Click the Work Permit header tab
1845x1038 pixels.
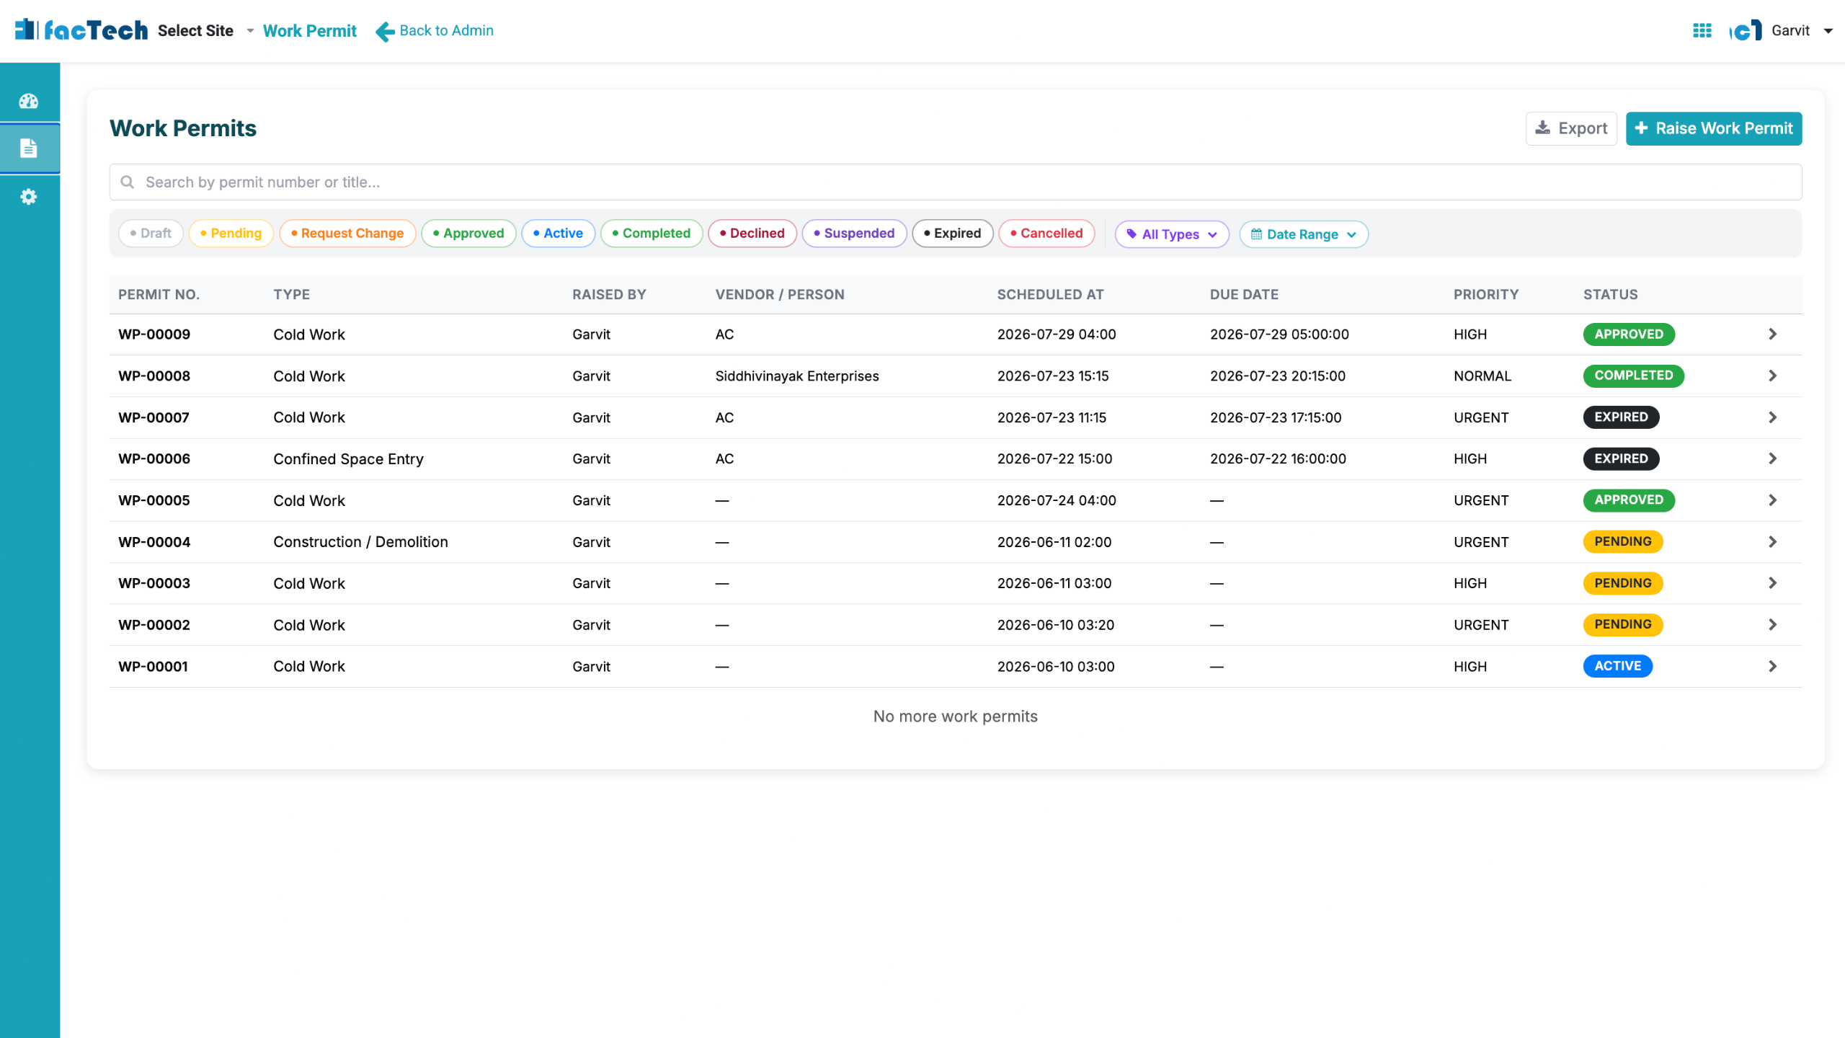pyautogui.click(x=310, y=31)
